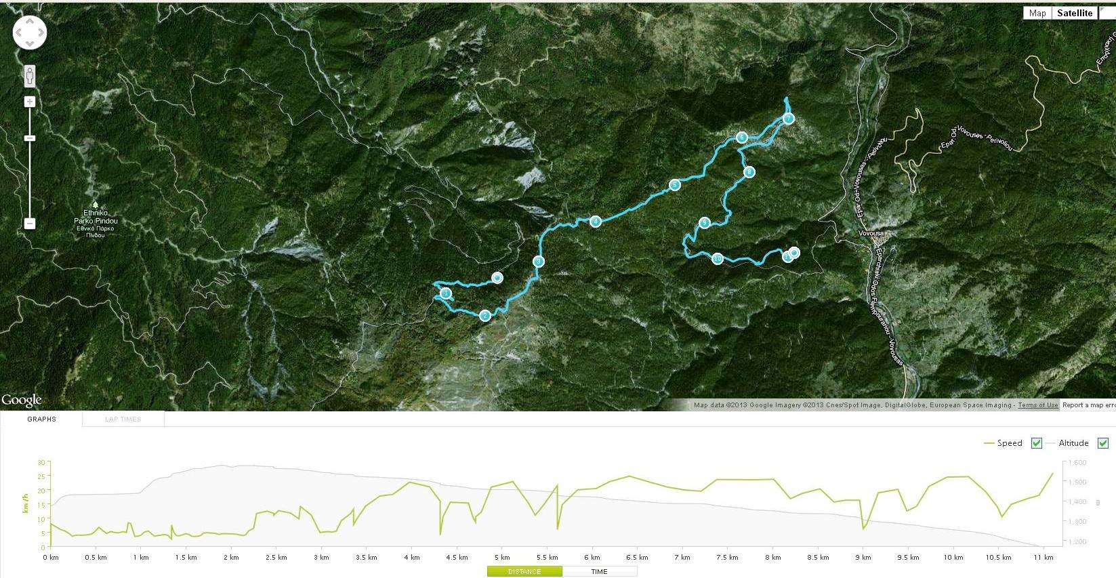Open the GRAPHS tab
Screen dimensions: 1116x578
(41, 419)
